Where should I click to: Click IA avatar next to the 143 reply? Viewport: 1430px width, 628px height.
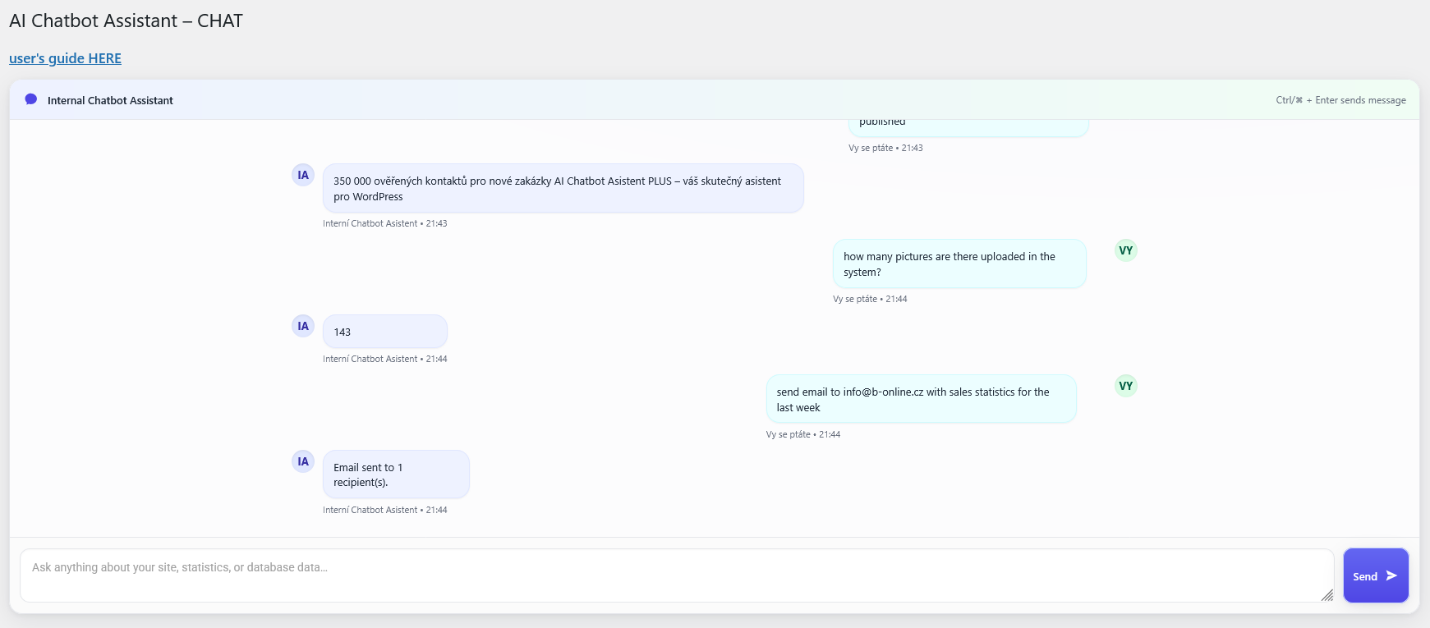(x=303, y=326)
